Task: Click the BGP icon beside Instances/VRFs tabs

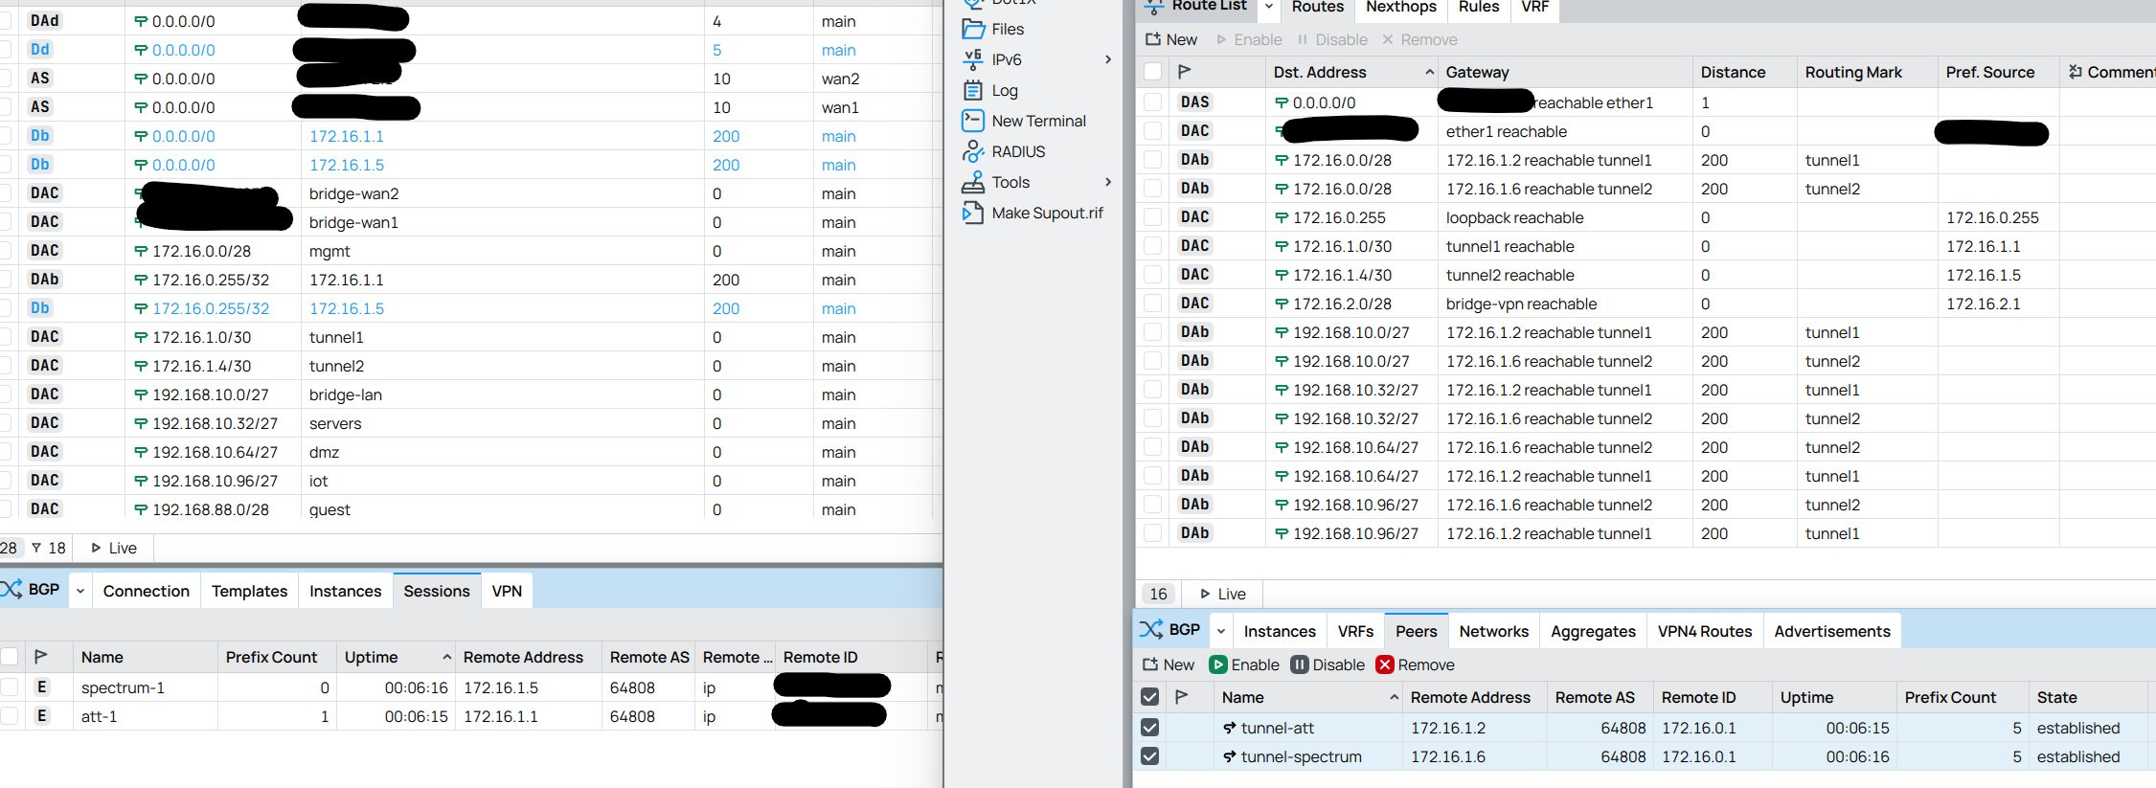Action: point(1151,629)
